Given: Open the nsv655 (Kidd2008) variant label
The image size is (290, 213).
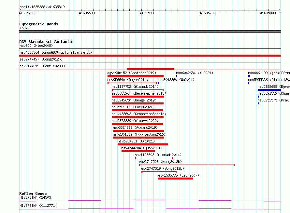Looking at the screenshot, I should click(x=36, y=46).
